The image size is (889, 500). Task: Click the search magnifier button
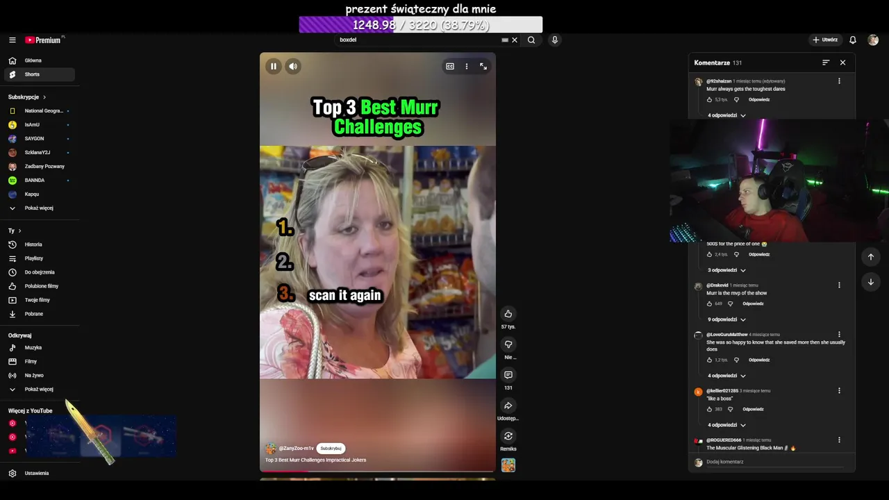531,40
